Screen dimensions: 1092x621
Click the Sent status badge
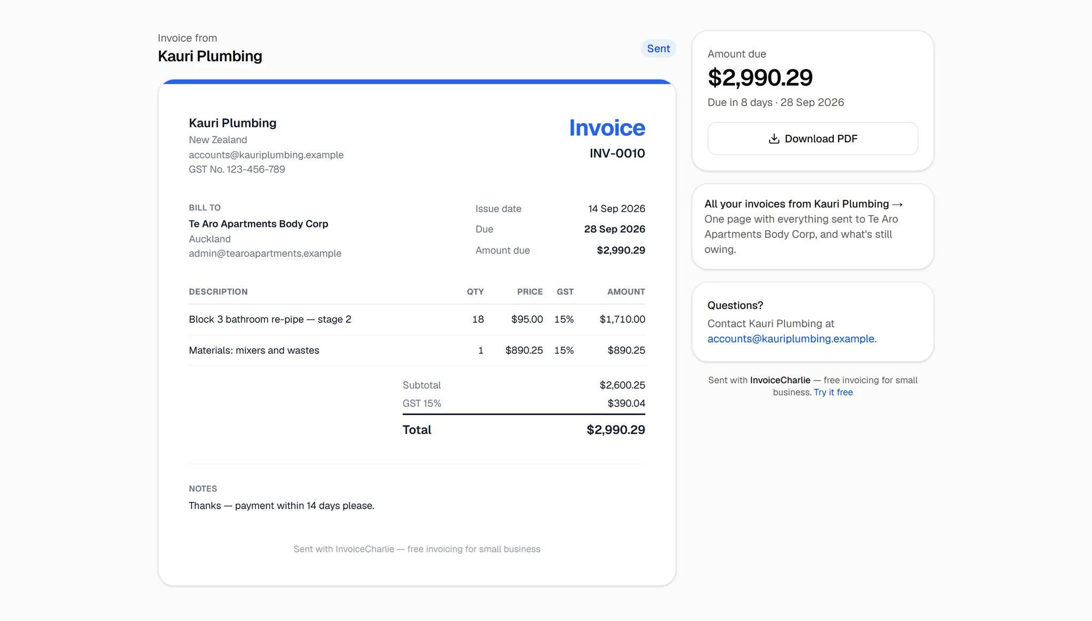(659, 48)
